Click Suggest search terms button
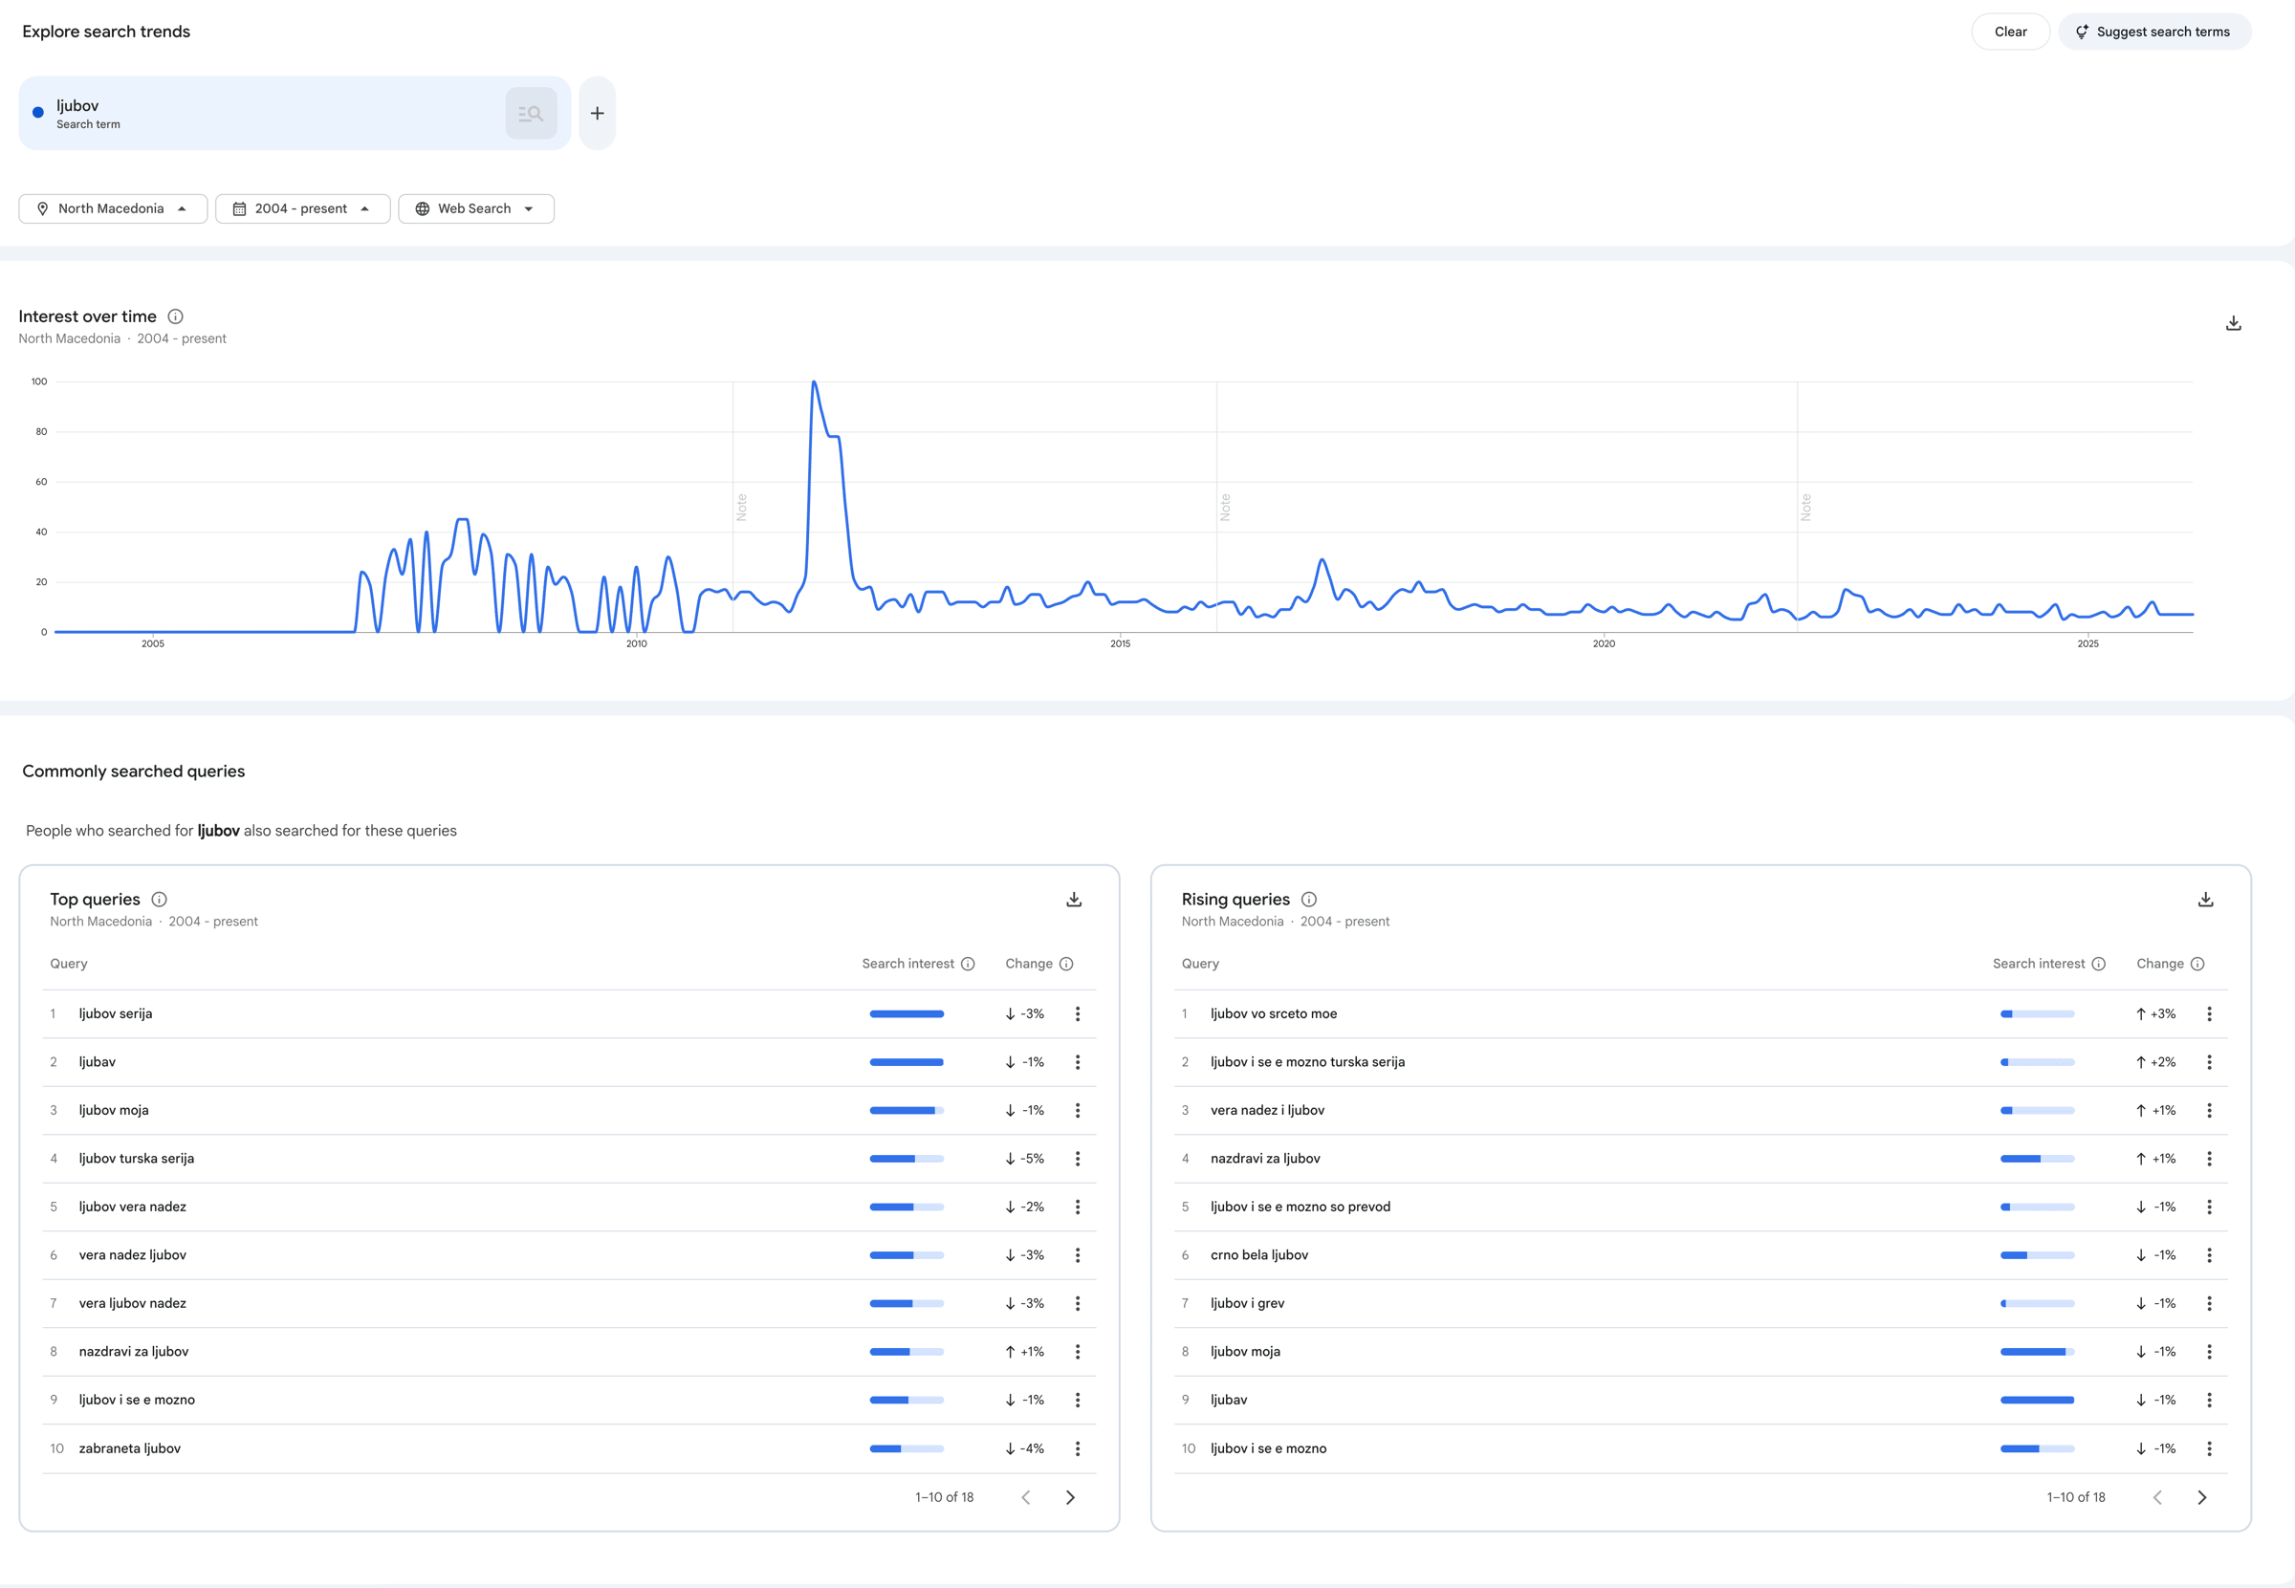The height and width of the screenshot is (1588, 2295). point(2153,32)
